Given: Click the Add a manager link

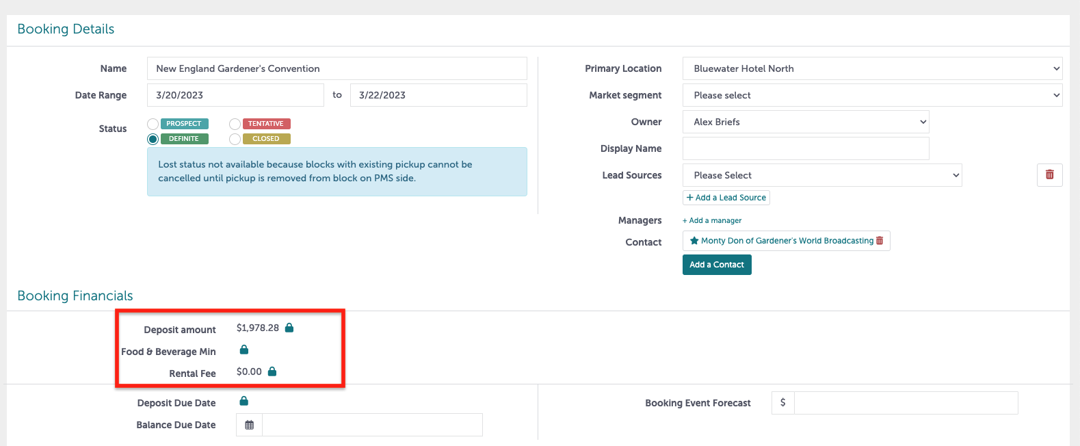Looking at the screenshot, I should pos(712,220).
